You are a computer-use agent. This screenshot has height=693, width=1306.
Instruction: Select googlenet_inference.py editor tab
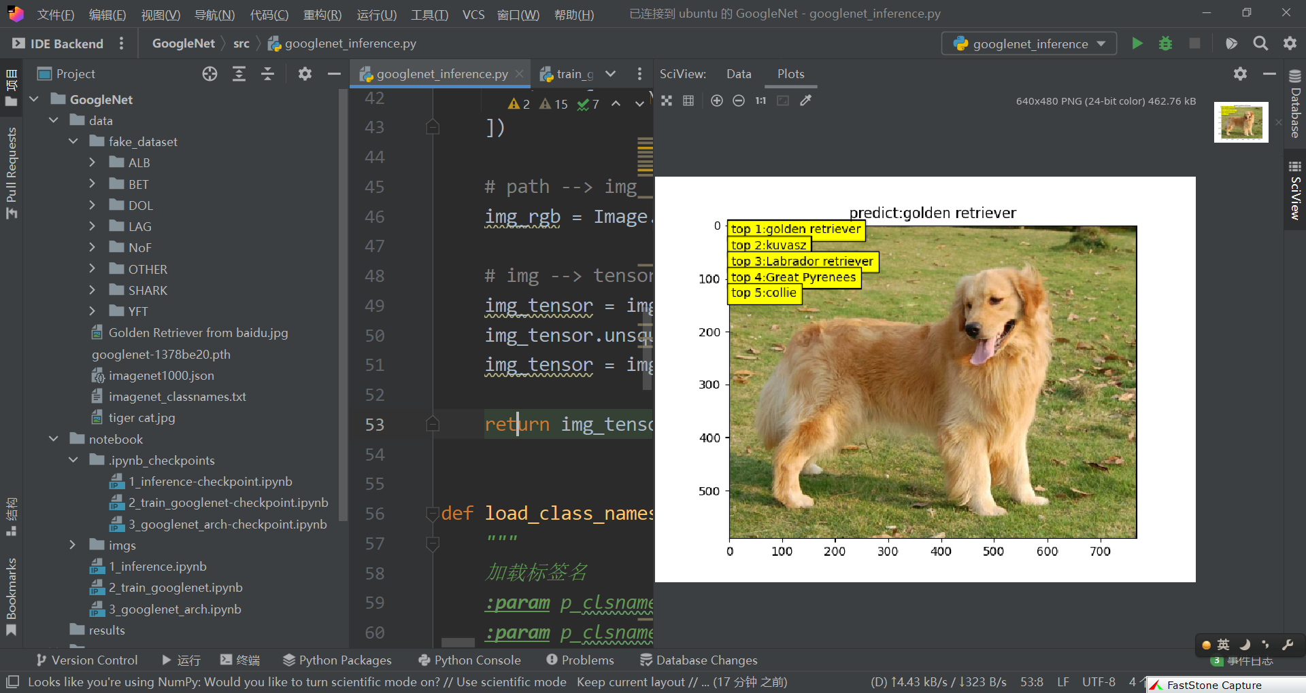441,74
